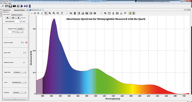Click the trash delete icon in graph toolbar
Viewport: 192px width, 102px height.
point(75,13)
